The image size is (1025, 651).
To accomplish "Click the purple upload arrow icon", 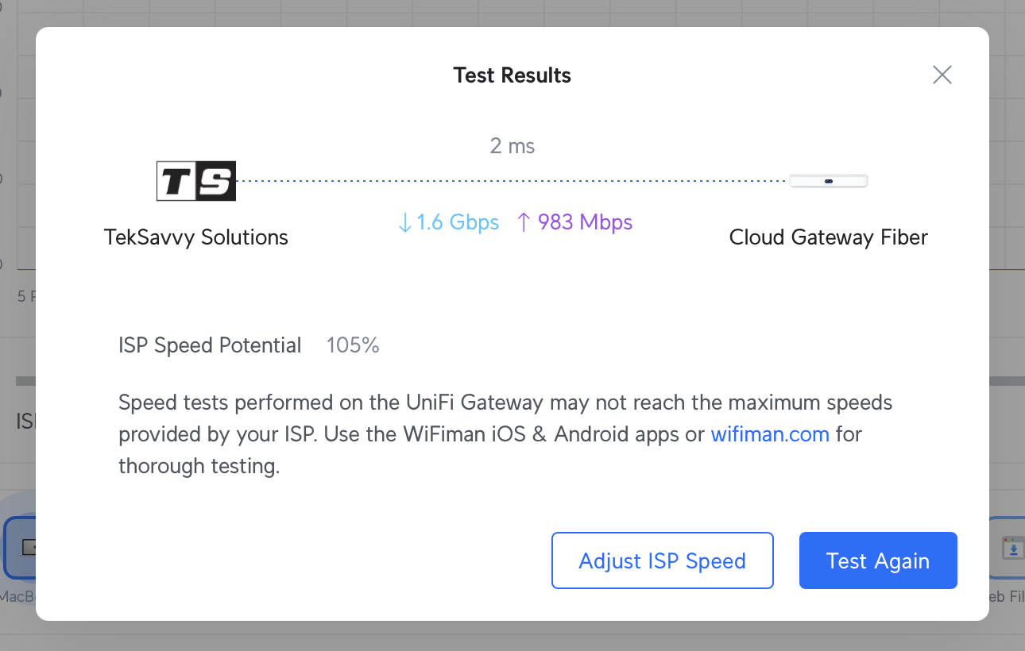I will tap(524, 222).
